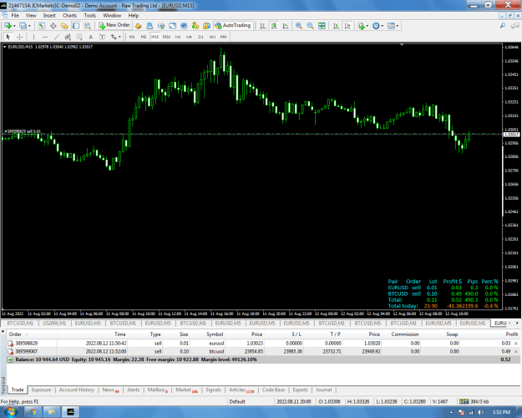Select the Equidistant Channel tool

(68, 37)
